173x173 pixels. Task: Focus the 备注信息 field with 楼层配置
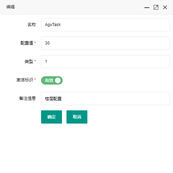(105, 99)
